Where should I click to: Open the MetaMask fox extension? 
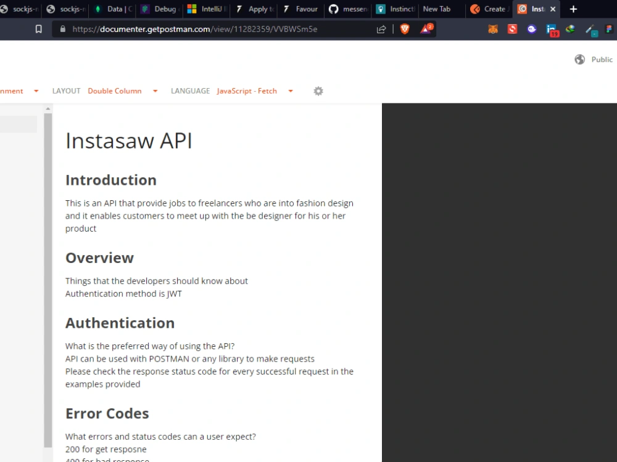pos(492,28)
